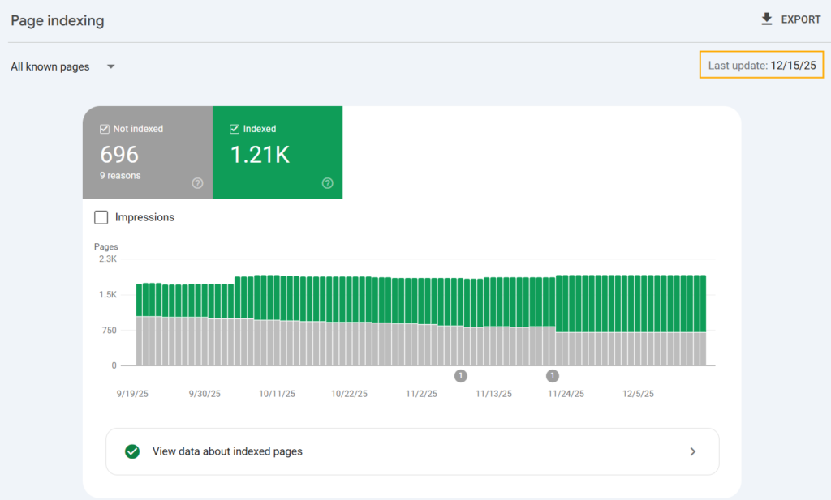This screenshot has width=831, height=500.
Task: Click Last update 12/15/25 date box
Action: point(762,66)
